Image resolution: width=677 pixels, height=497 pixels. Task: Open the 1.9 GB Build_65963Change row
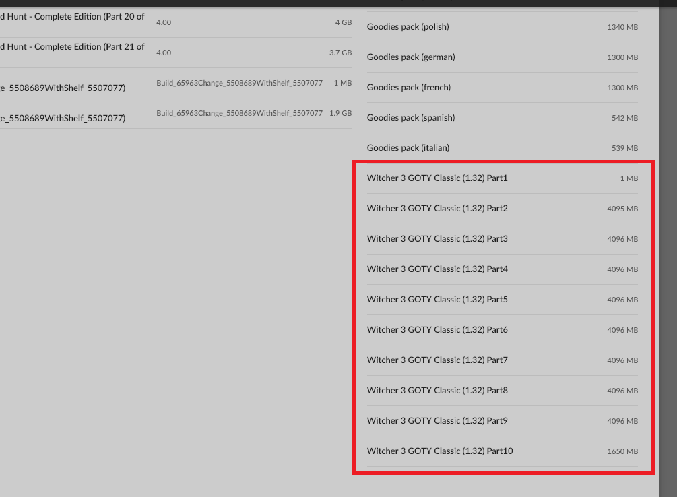[x=63, y=118]
